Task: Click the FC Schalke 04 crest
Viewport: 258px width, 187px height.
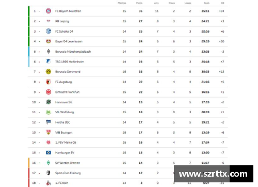Action: [49, 31]
